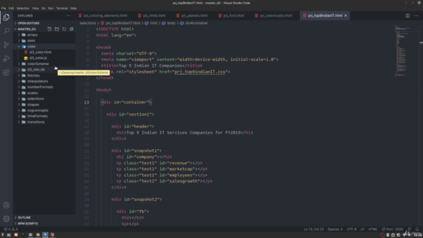Change encoding via UTF-8 status item
Screen dimensions: 423x238
pyautogui.click(x=352, y=229)
